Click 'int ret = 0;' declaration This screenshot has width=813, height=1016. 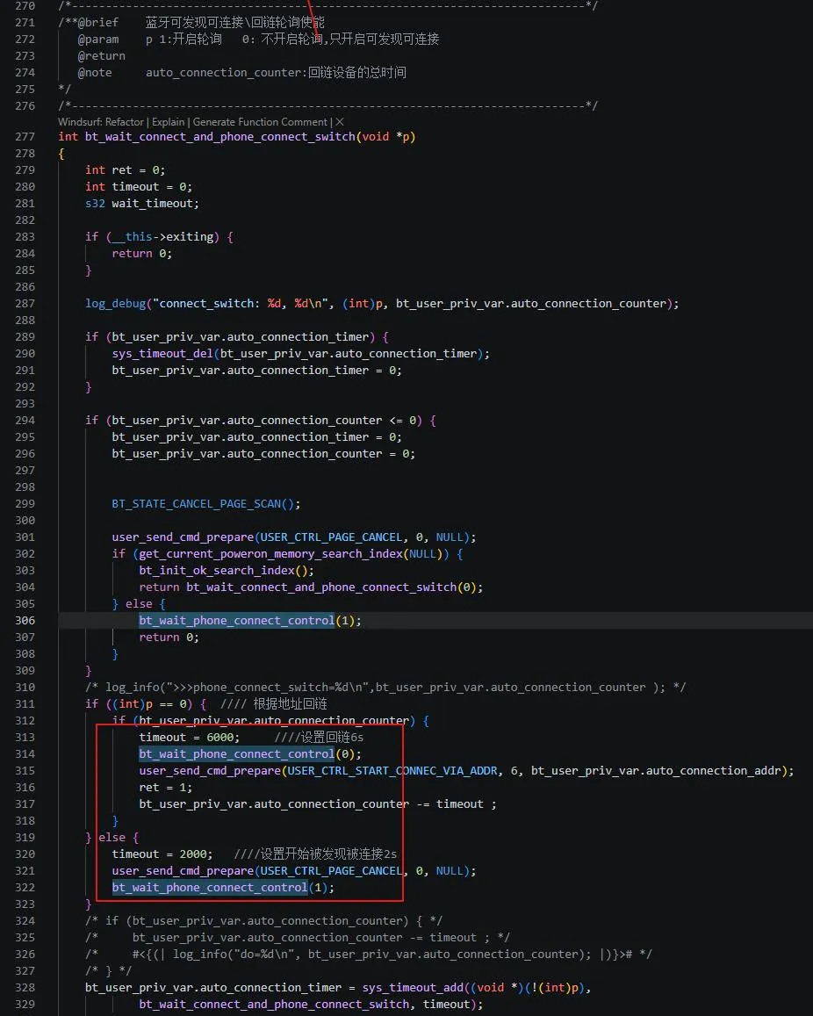(125, 169)
